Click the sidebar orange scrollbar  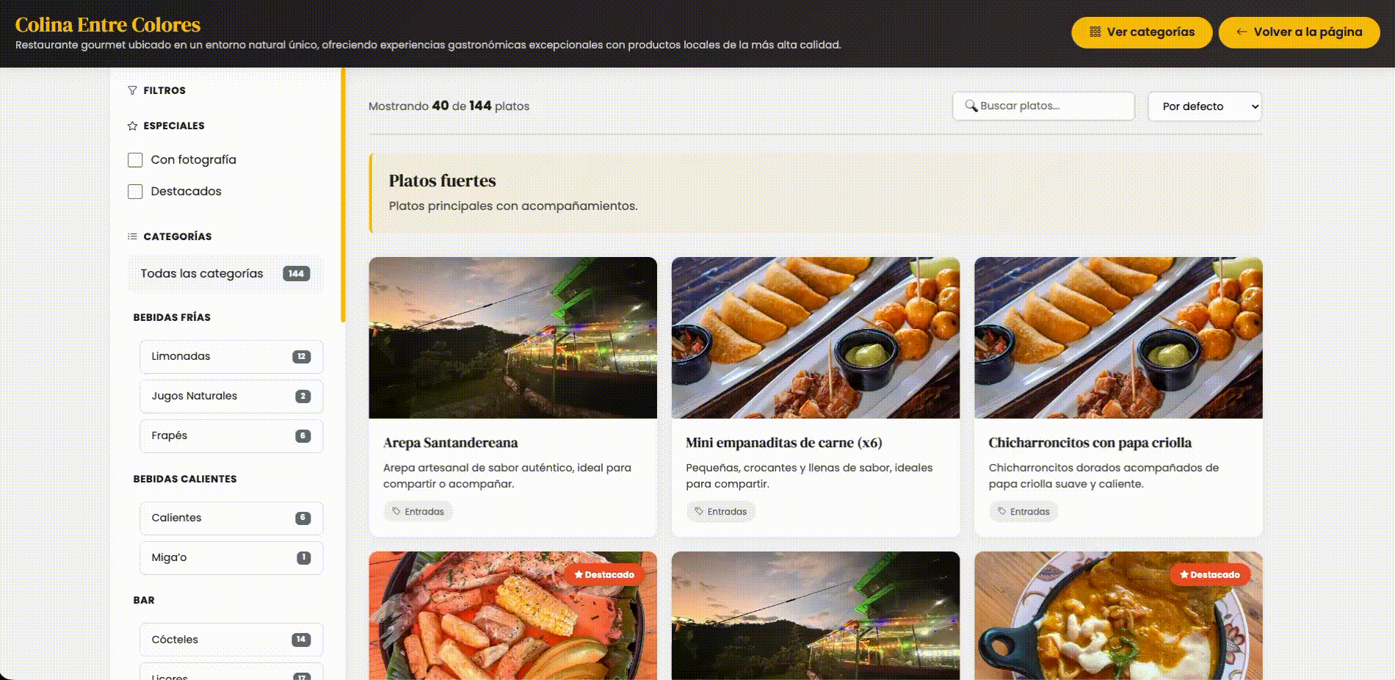[343, 195]
